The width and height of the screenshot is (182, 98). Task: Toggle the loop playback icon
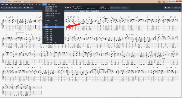pyautogui.click(x=112, y=8)
